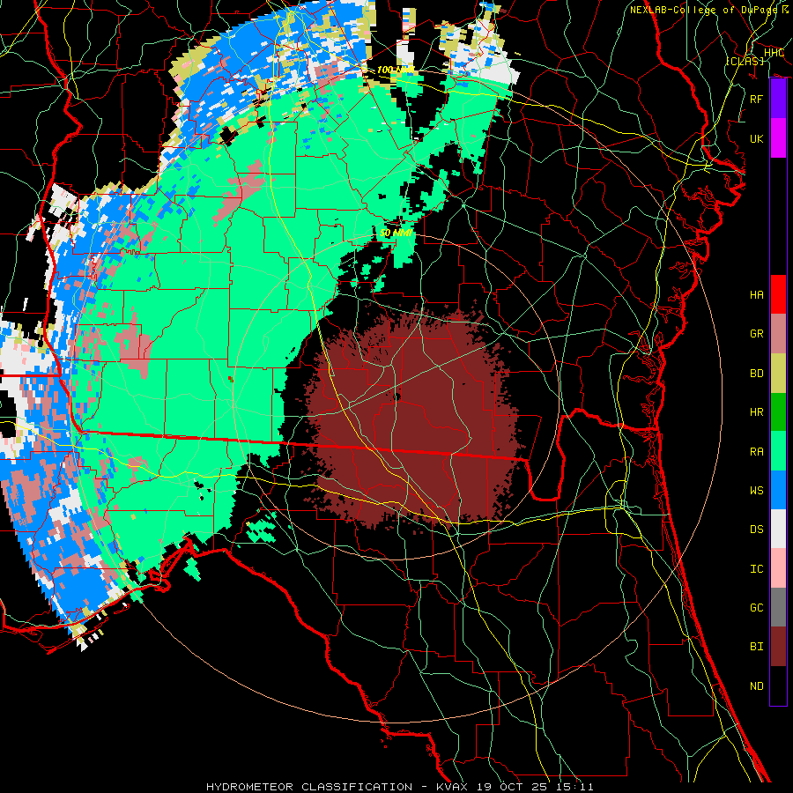Pick the dark green HR legend swatch
This screenshot has height=793, width=793.
point(778,412)
